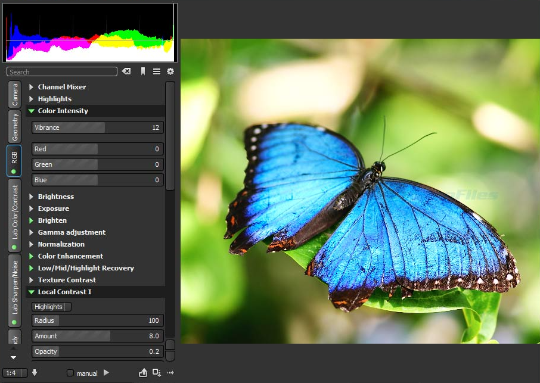
Task: Click the Red intensity slider
Action: point(98,149)
